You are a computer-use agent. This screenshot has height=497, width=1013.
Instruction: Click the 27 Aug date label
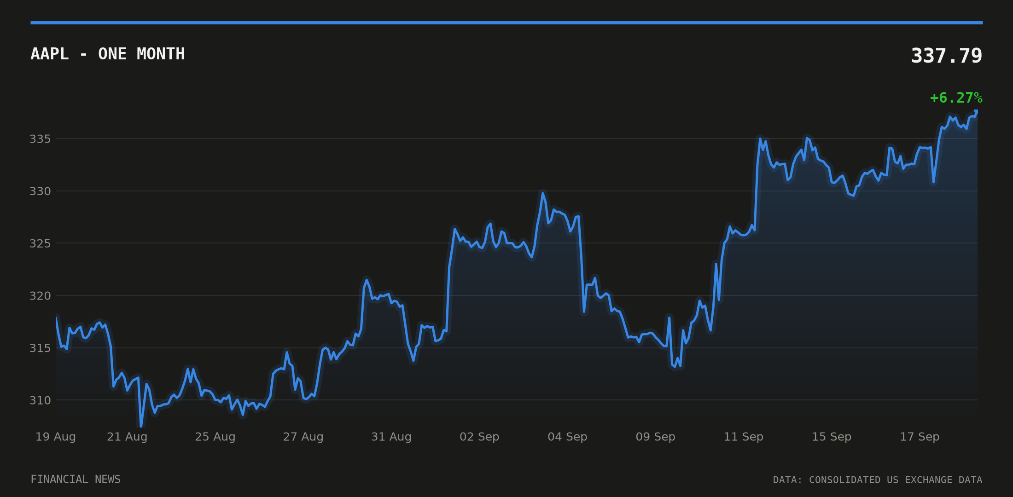303,437
